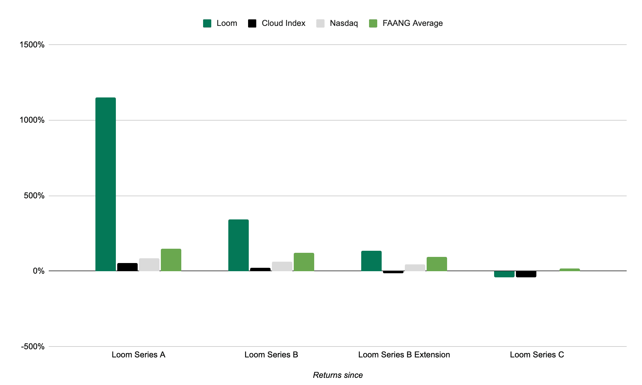The width and height of the screenshot is (642, 385).
Task: Click the Loom legend text label
Action: click(x=227, y=23)
